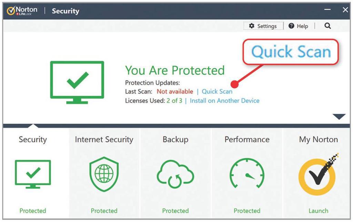
Task: Click the red Not available scan status
Action: [175, 91]
